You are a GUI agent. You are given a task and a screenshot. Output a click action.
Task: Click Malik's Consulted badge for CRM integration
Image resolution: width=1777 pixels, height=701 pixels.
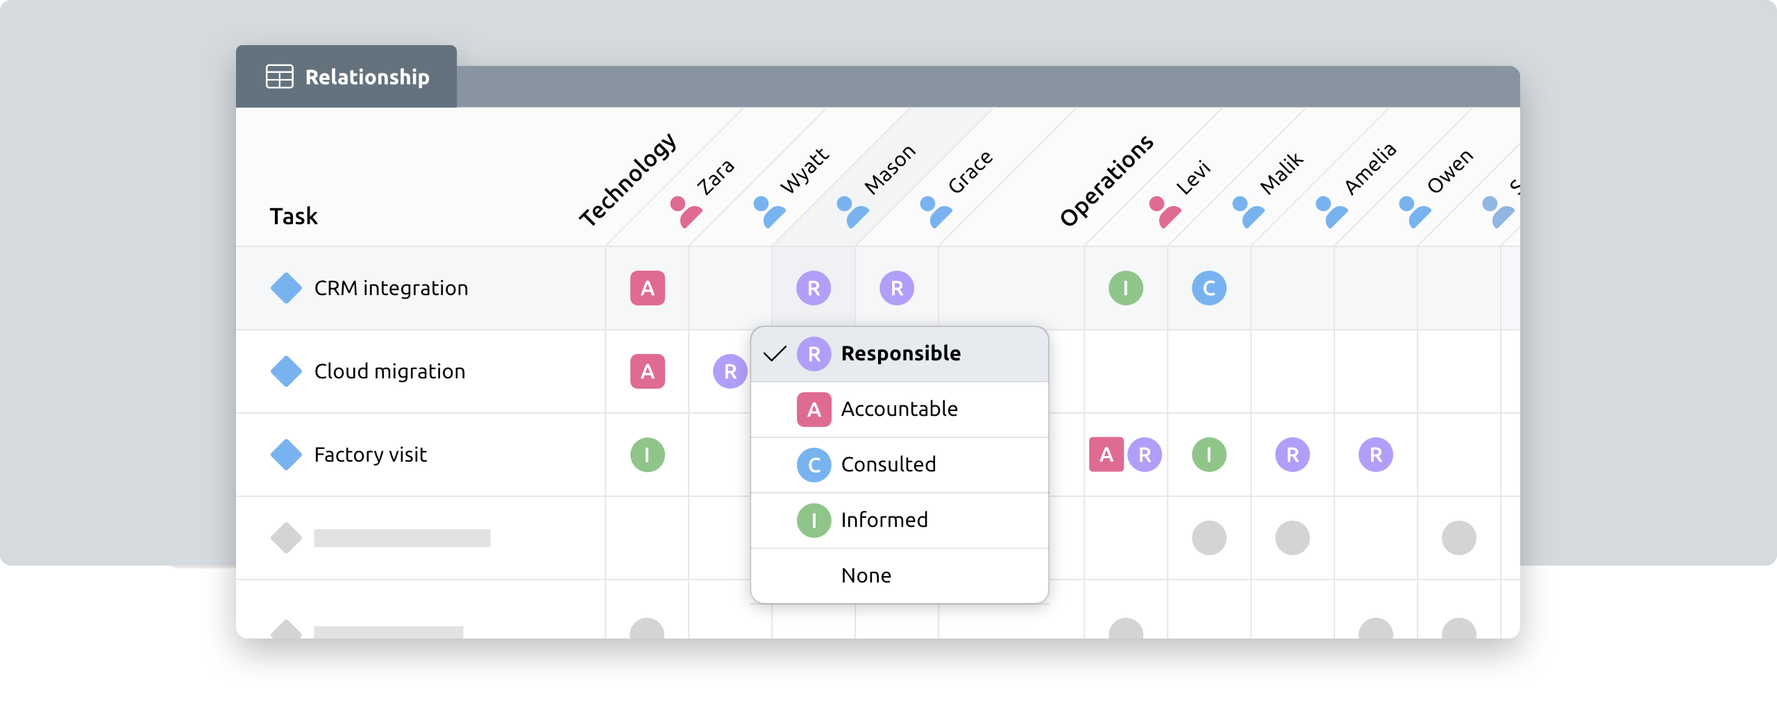point(1208,288)
